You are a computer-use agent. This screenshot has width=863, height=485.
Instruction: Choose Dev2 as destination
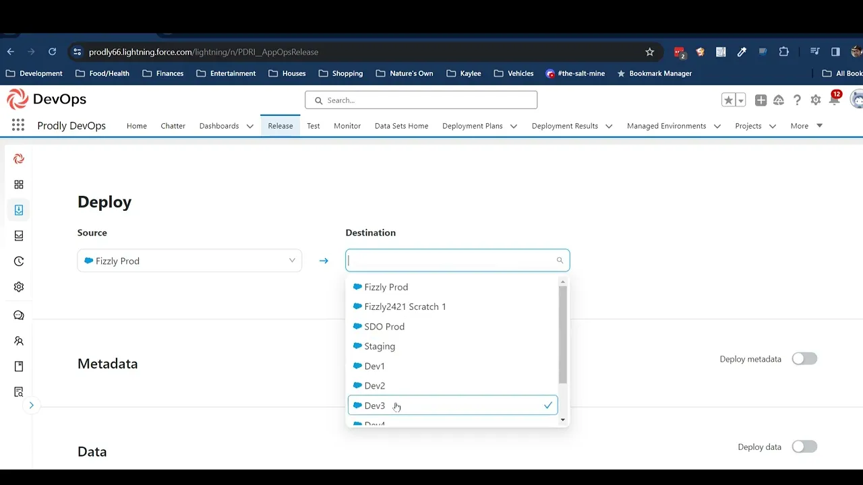(x=452, y=386)
